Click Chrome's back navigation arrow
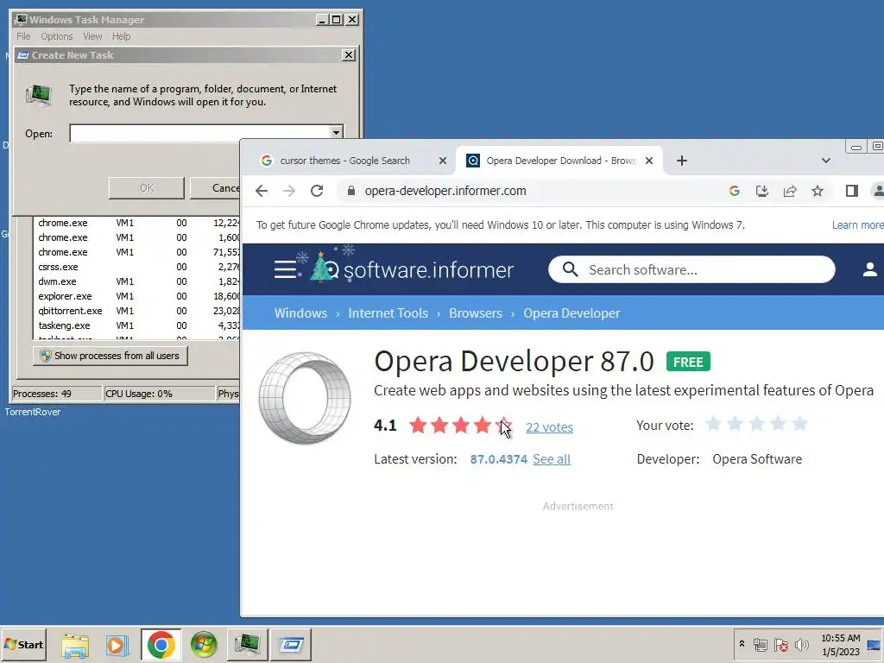The image size is (884, 663). pos(261,191)
